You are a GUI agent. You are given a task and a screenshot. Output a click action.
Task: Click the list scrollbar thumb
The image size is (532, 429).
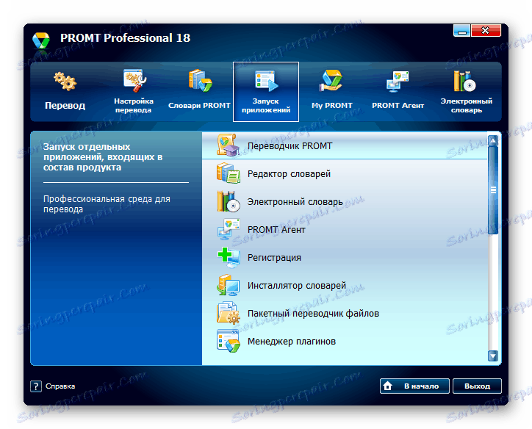point(493,190)
